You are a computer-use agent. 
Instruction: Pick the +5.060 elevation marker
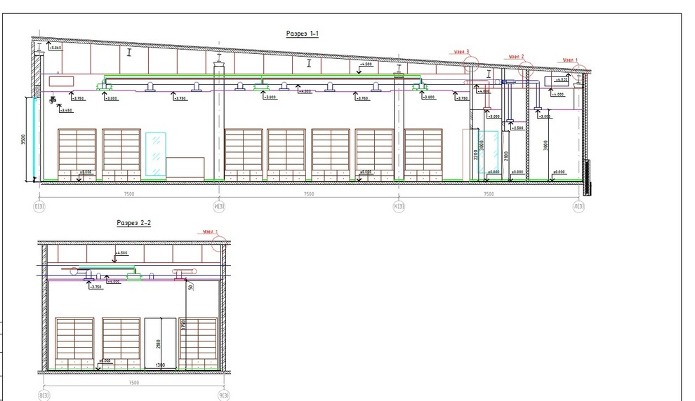tap(56, 48)
